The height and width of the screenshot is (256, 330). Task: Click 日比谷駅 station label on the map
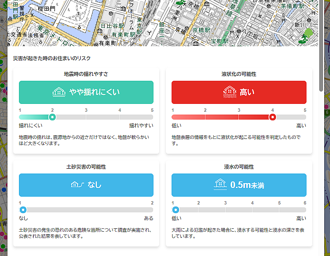pos(112,26)
